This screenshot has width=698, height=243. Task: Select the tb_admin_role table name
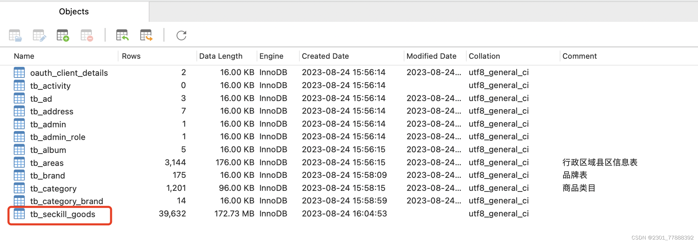[x=58, y=137]
